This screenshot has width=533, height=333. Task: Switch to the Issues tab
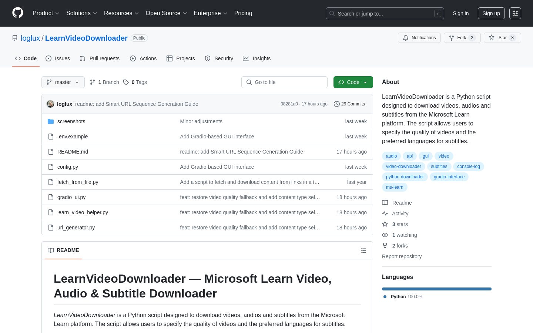tap(58, 58)
